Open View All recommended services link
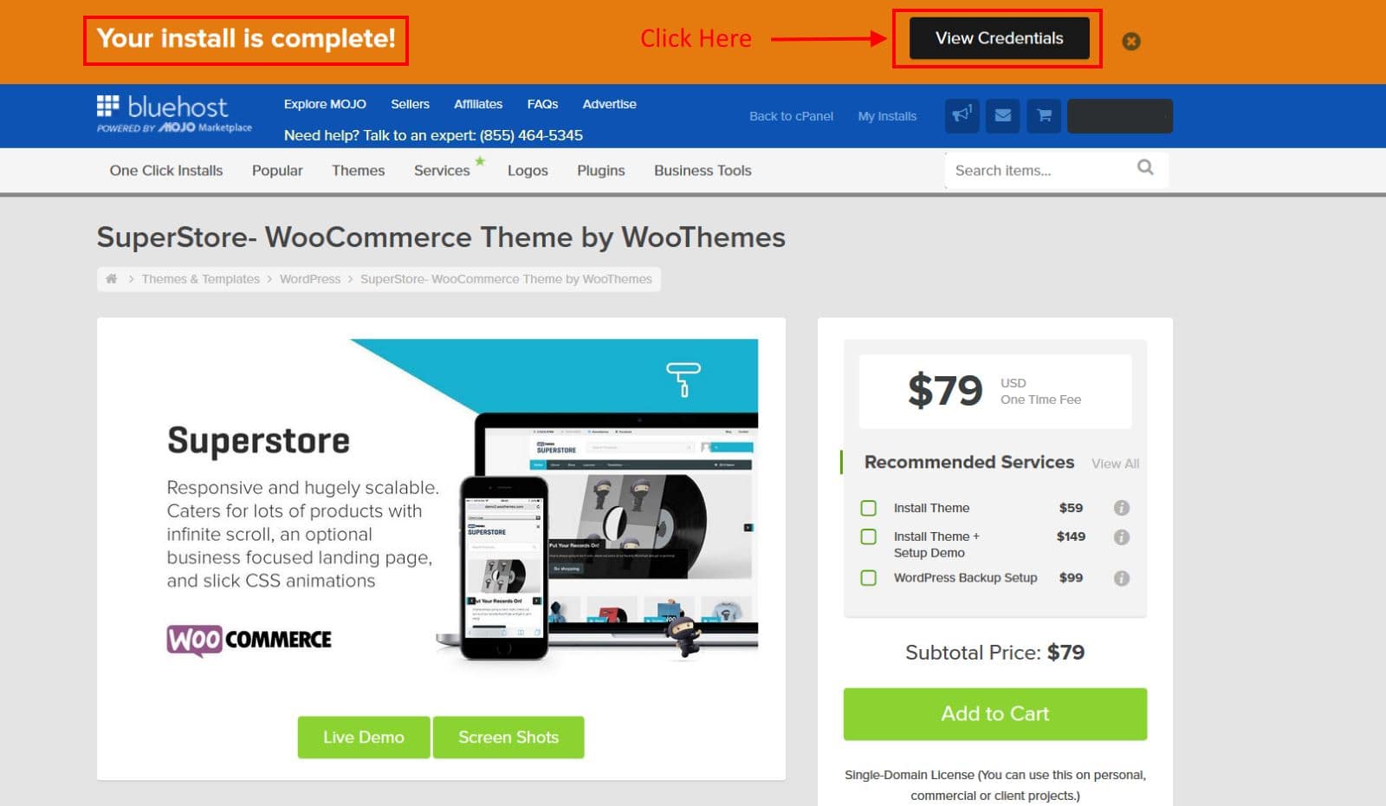This screenshot has width=1386, height=806. click(x=1115, y=464)
